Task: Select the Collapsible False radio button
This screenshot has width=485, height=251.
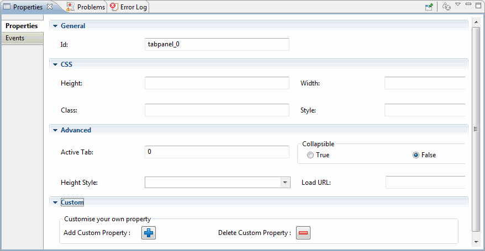Action: (x=416, y=155)
